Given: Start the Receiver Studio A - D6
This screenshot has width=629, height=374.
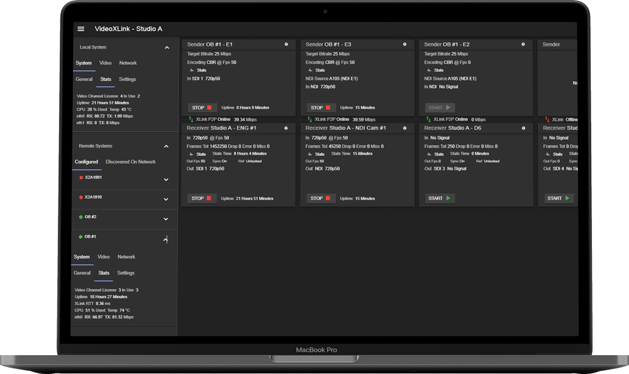Looking at the screenshot, I should (439, 199).
